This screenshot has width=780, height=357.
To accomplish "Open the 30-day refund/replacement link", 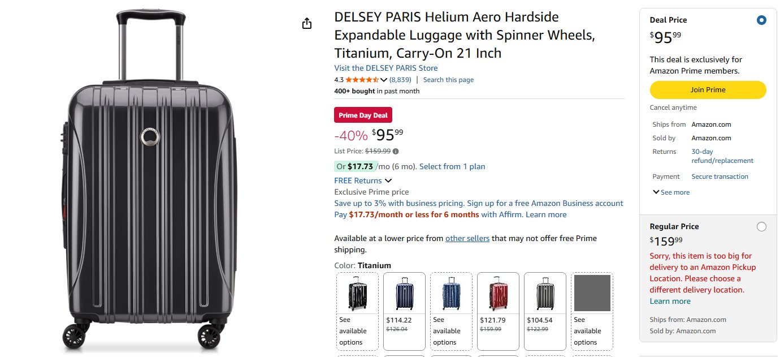I will point(722,156).
